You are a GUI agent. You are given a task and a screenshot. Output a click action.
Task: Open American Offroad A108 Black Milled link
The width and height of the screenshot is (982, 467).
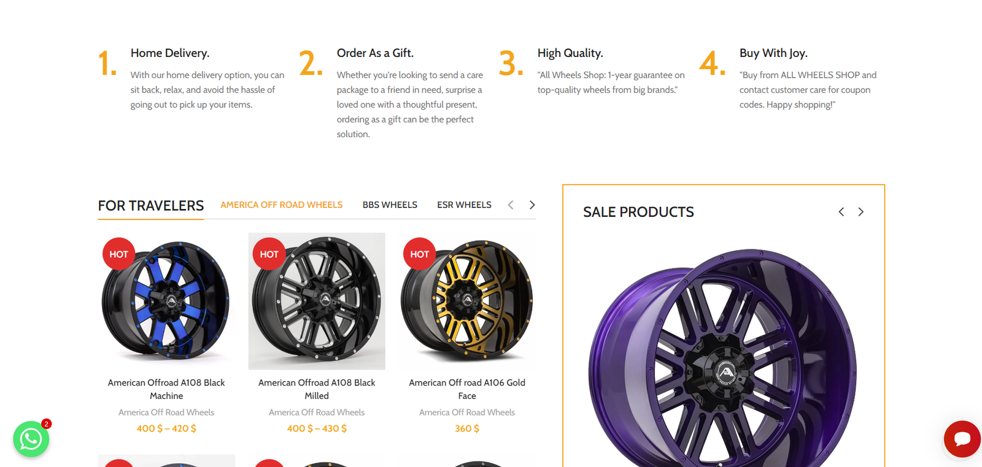pos(317,389)
